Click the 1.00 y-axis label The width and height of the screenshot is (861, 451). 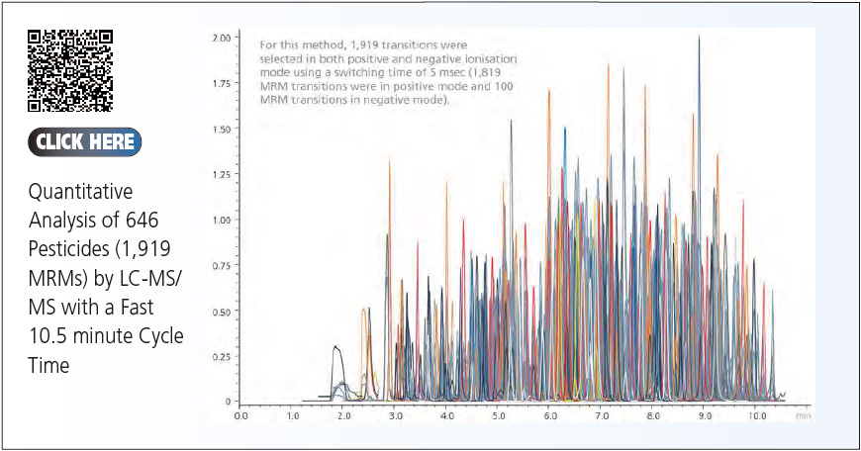[222, 220]
